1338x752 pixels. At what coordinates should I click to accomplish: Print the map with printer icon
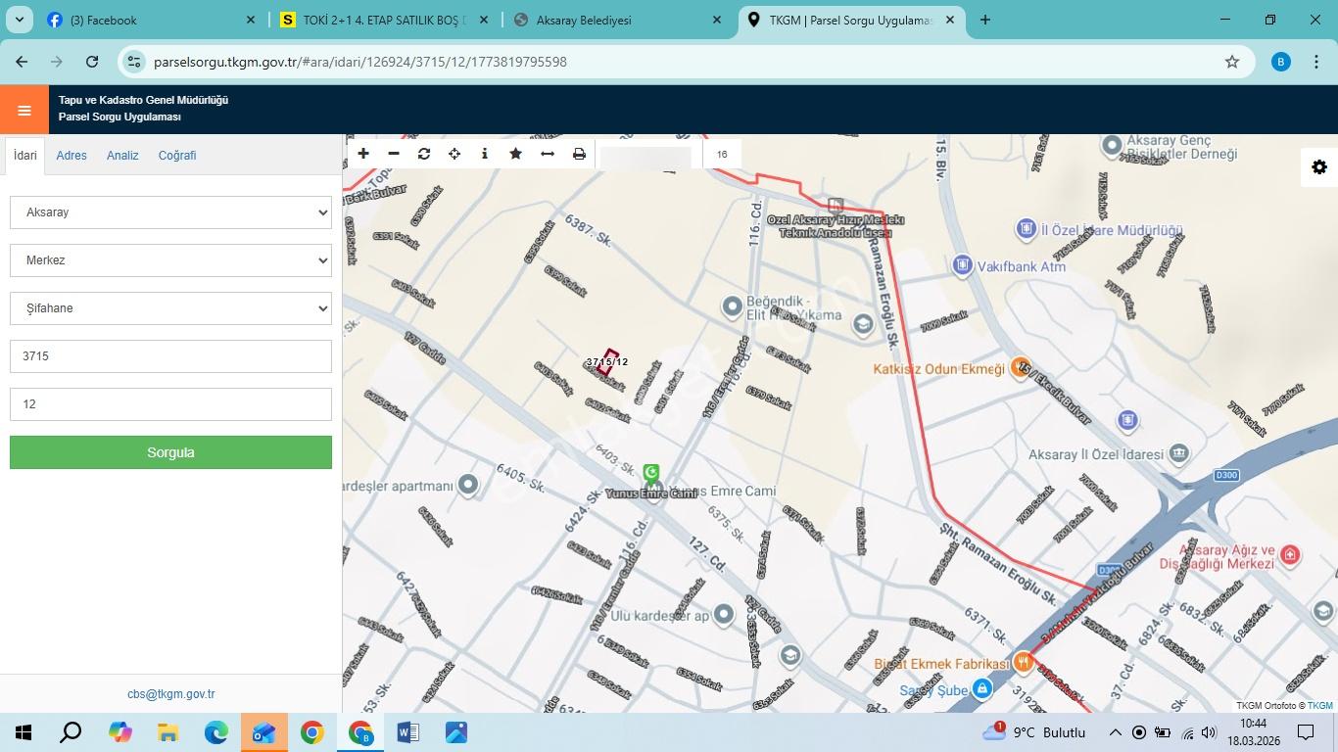click(579, 154)
